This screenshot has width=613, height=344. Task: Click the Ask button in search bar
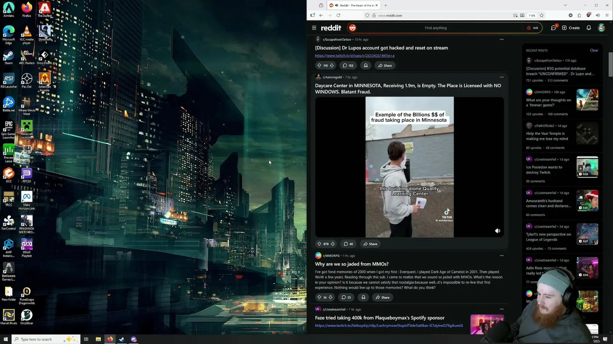coord(533,28)
